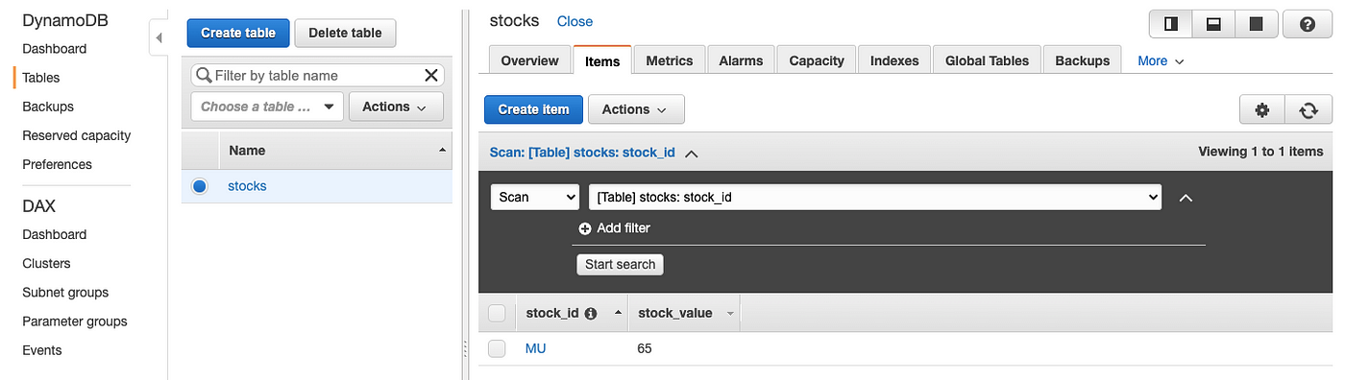The image size is (1345, 380).
Task: Close the stocks detail panel
Action: pyautogui.click(x=575, y=21)
